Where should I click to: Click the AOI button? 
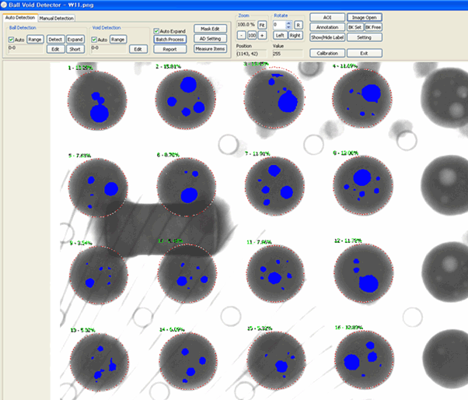[x=327, y=17]
